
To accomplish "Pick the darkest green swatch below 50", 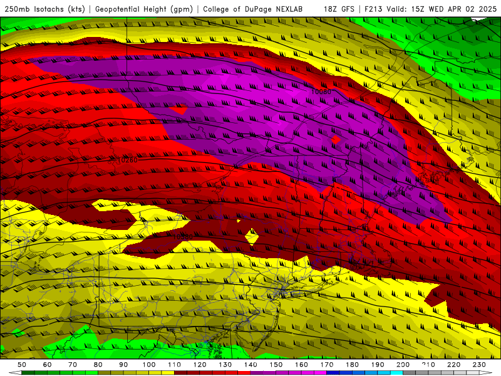I will (x=28, y=373).
